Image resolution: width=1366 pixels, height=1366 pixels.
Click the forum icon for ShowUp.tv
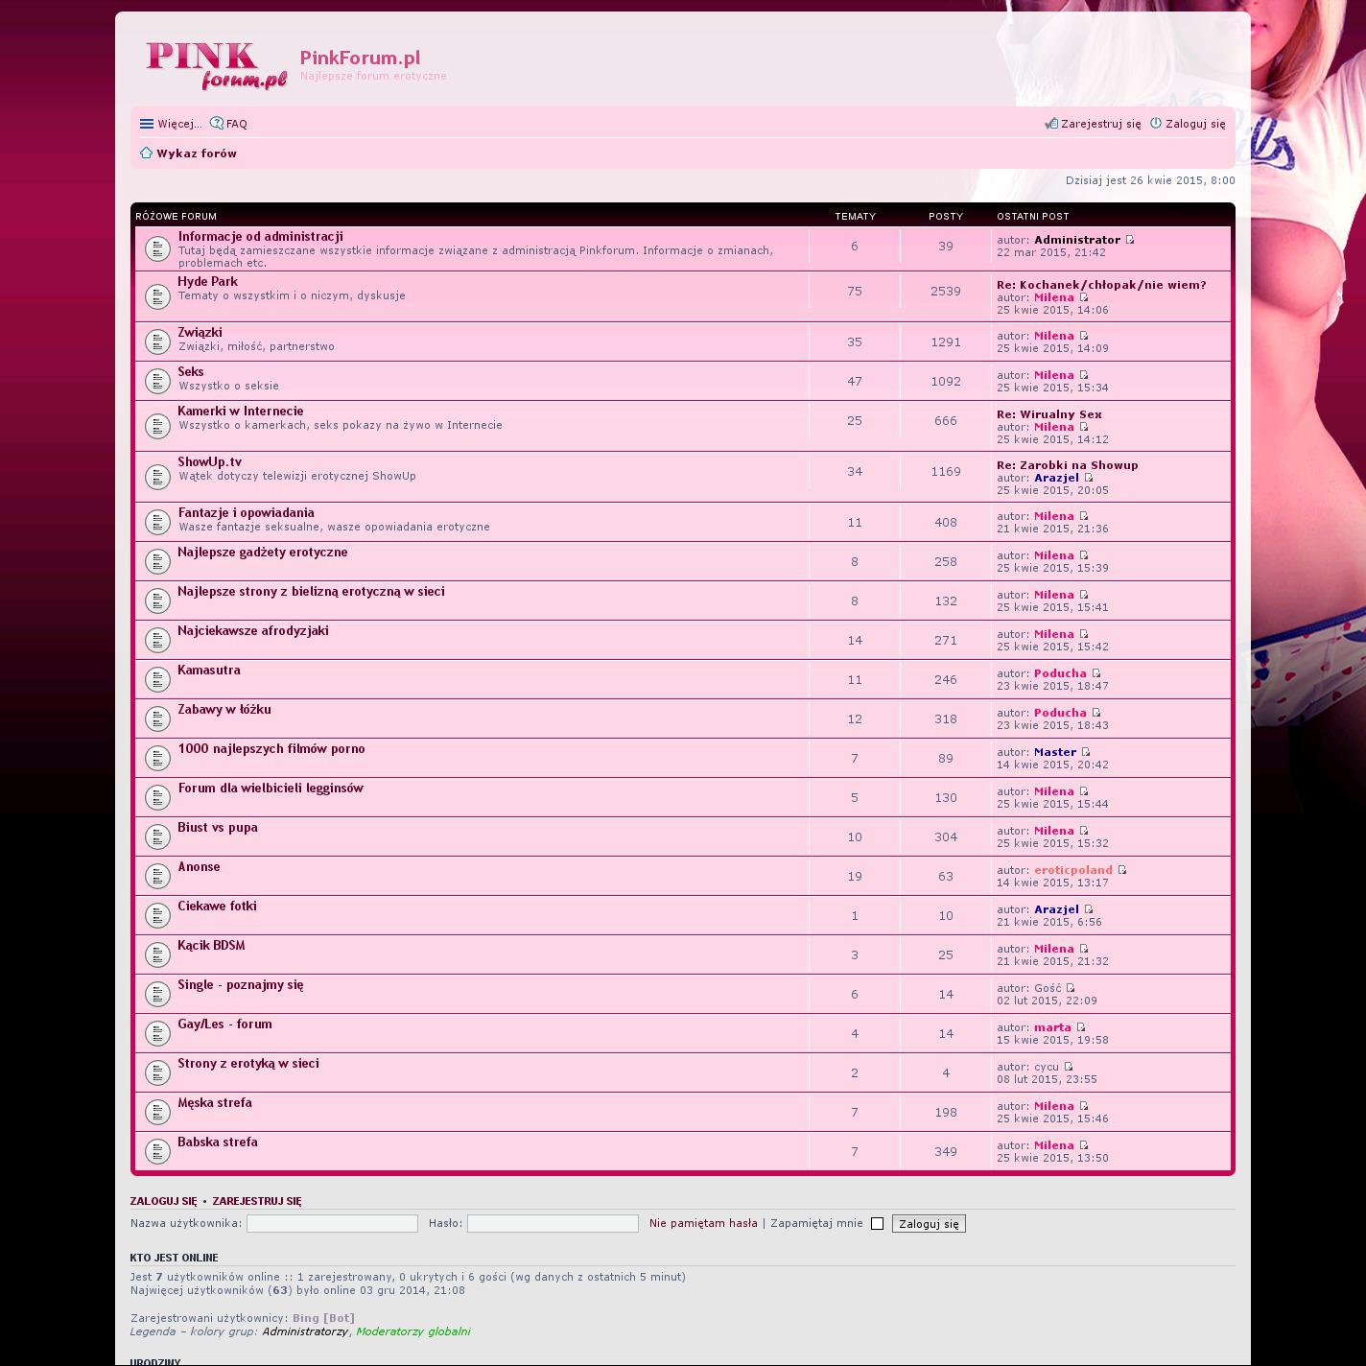[157, 476]
